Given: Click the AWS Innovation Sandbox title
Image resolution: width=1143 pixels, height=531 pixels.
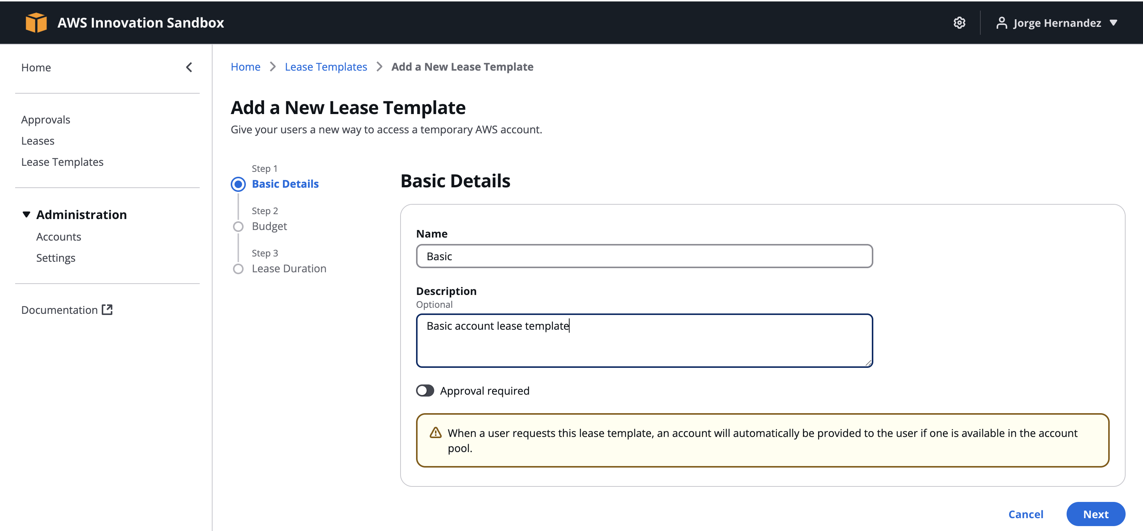Looking at the screenshot, I should (x=141, y=23).
